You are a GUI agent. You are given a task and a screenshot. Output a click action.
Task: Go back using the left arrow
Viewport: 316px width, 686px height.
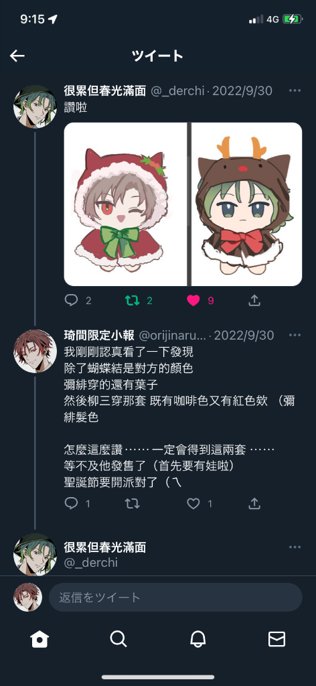point(17,56)
